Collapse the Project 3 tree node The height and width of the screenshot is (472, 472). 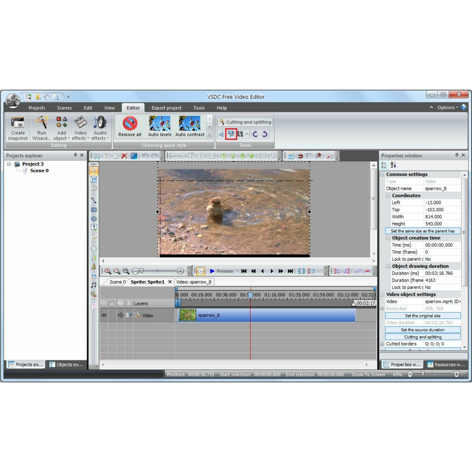click(x=9, y=164)
